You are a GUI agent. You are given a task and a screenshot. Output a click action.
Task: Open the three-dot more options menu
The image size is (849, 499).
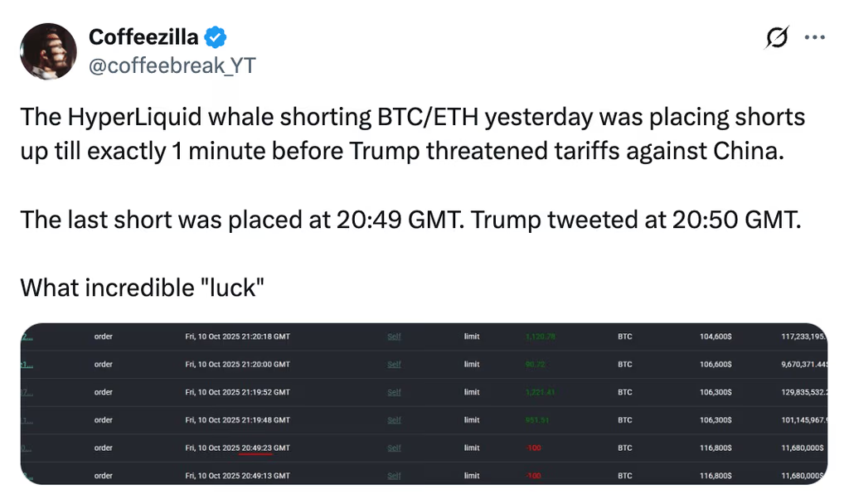(816, 37)
